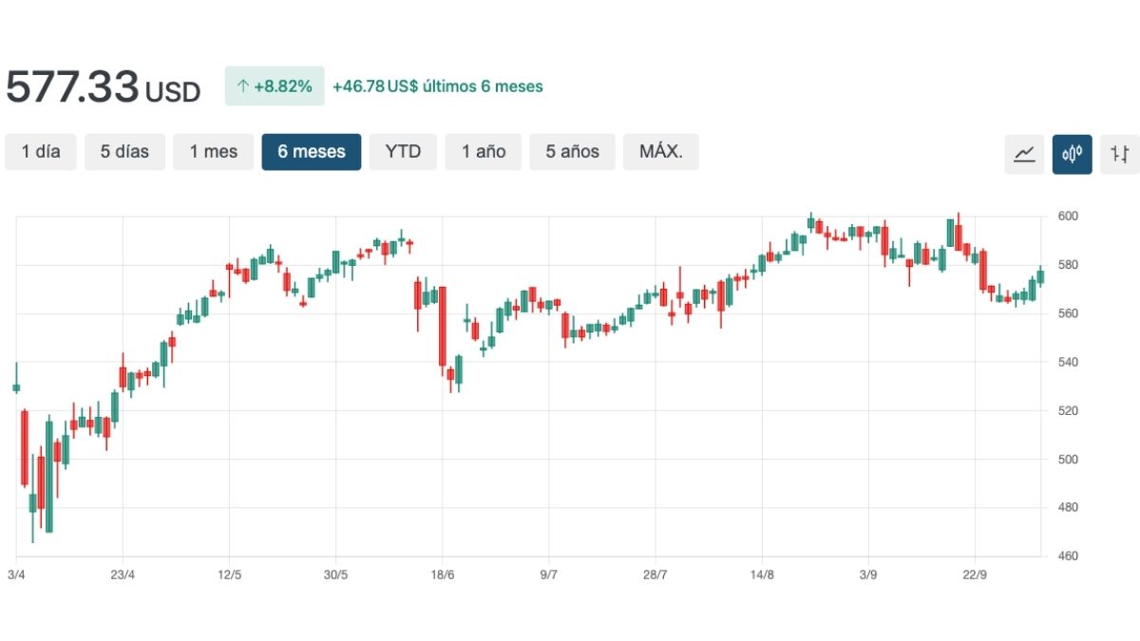Click the 600 price axis label
This screenshot has height=641, width=1140.
(x=1068, y=217)
